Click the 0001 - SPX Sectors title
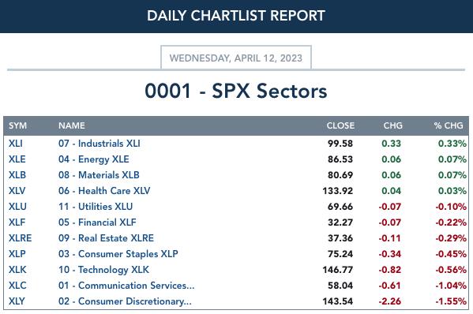This screenshot has width=473, height=314. pyautogui.click(x=236, y=91)
